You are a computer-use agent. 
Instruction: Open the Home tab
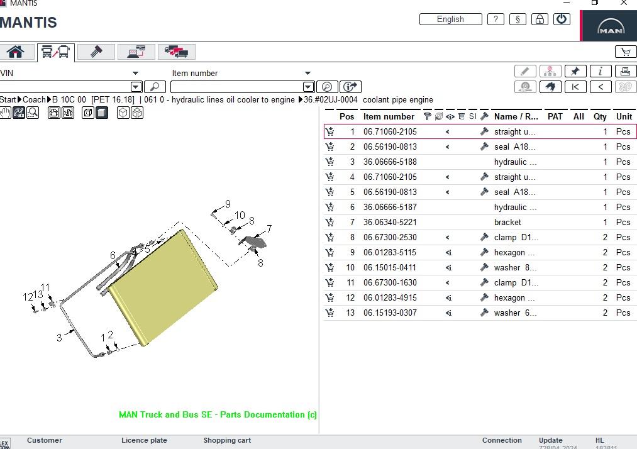click(16, 52)
